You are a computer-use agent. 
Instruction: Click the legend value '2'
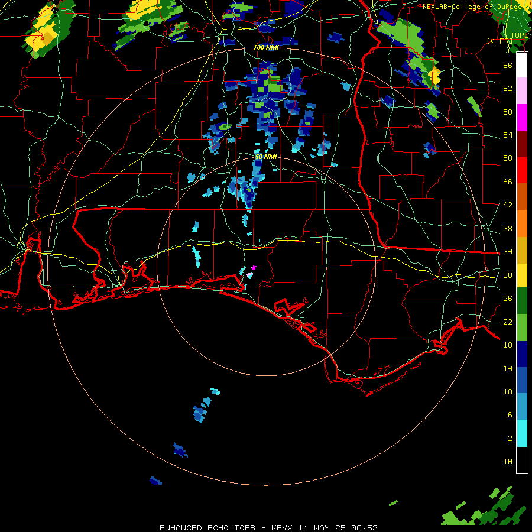click(510, 439)
